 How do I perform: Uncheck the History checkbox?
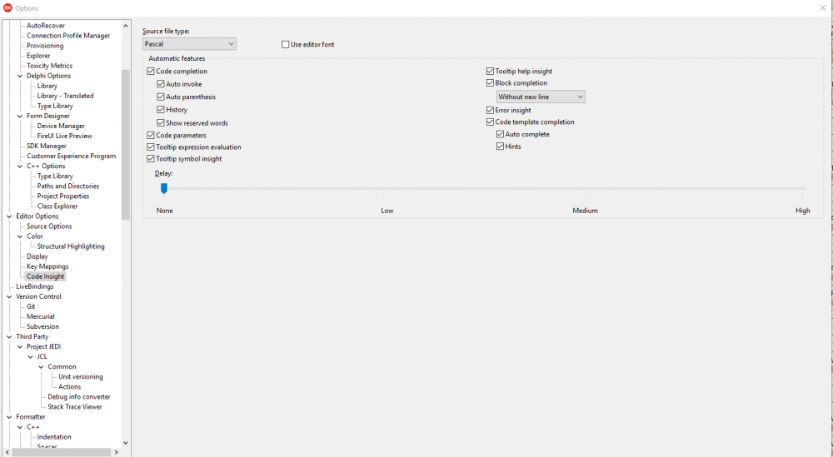click(161, 109)
